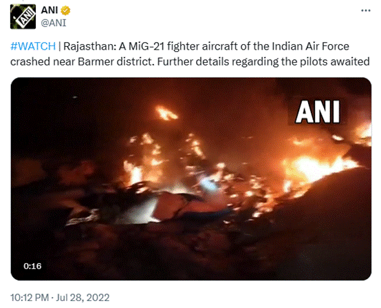Click the tweet text about MiG-21
The height and width of the screenshot is (308, 381).
point(190,54)
